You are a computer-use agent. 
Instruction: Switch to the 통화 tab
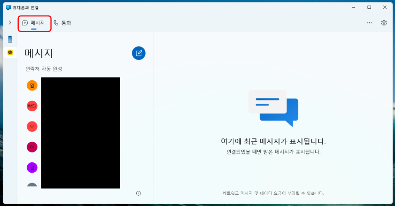click(x=62, y=23)
